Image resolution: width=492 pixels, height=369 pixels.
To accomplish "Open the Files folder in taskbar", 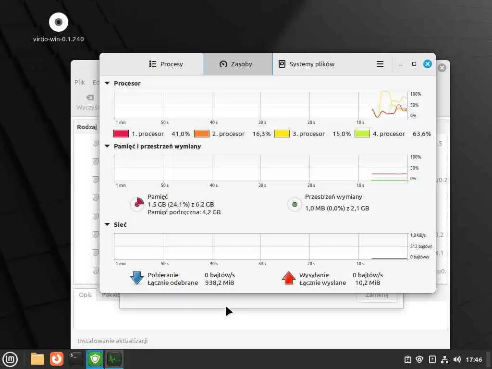I will (37, 359).
